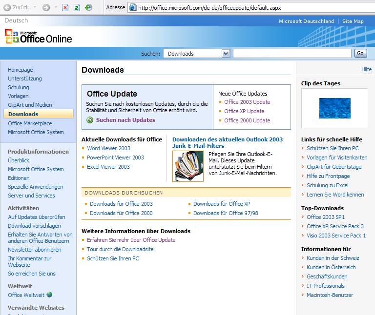Click the search text input field
The height and width of the screenshot is (315, 375).
292,54
